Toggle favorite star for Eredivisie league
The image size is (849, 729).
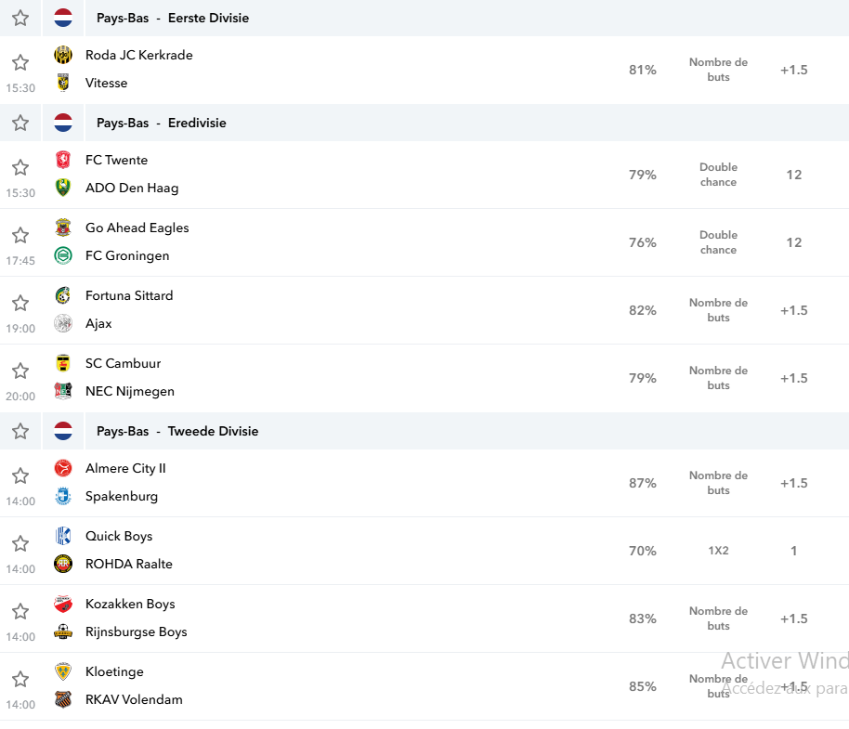point(20,123)
